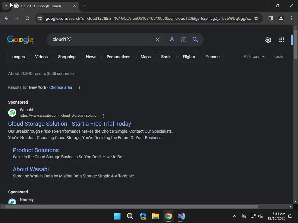Open the Product Solutions sitelink
Image resolution: width=298 pixels, height=223 pixels.
point(36,150)
